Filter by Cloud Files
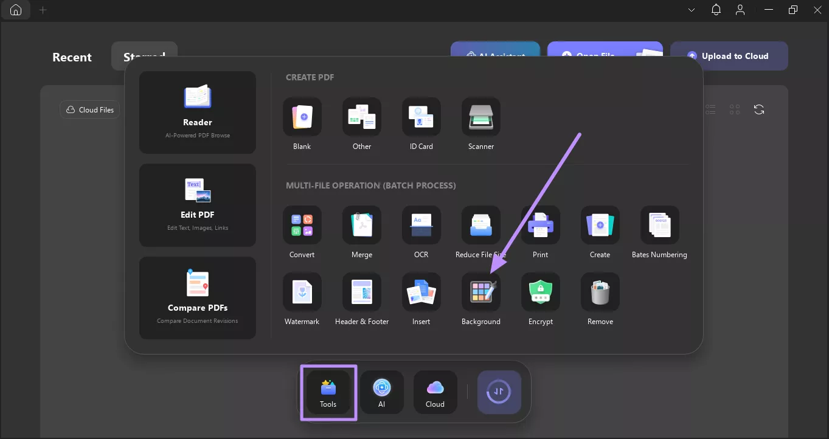 [90, 110]
